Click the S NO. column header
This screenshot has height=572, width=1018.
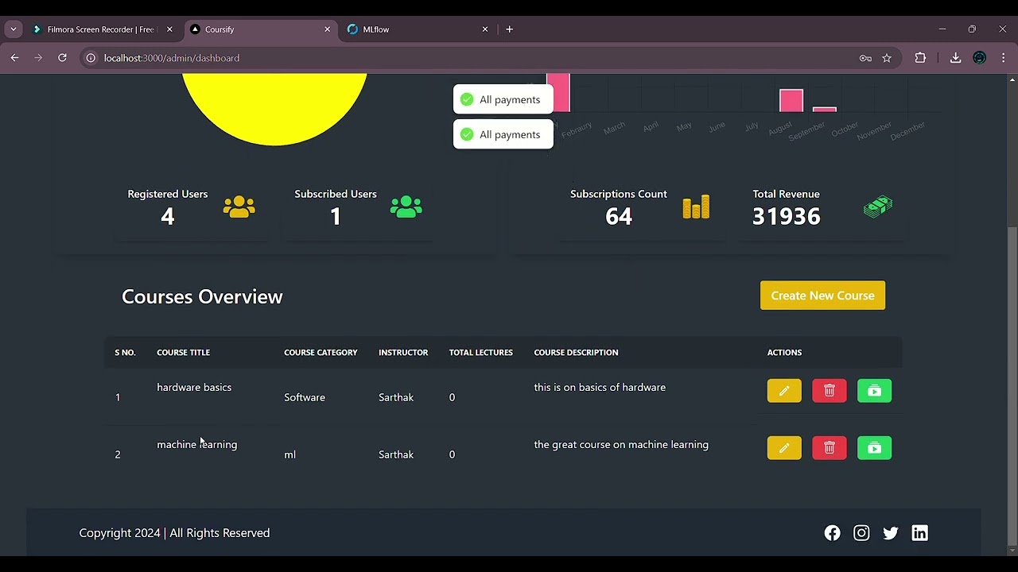click(x=125, y=353)
